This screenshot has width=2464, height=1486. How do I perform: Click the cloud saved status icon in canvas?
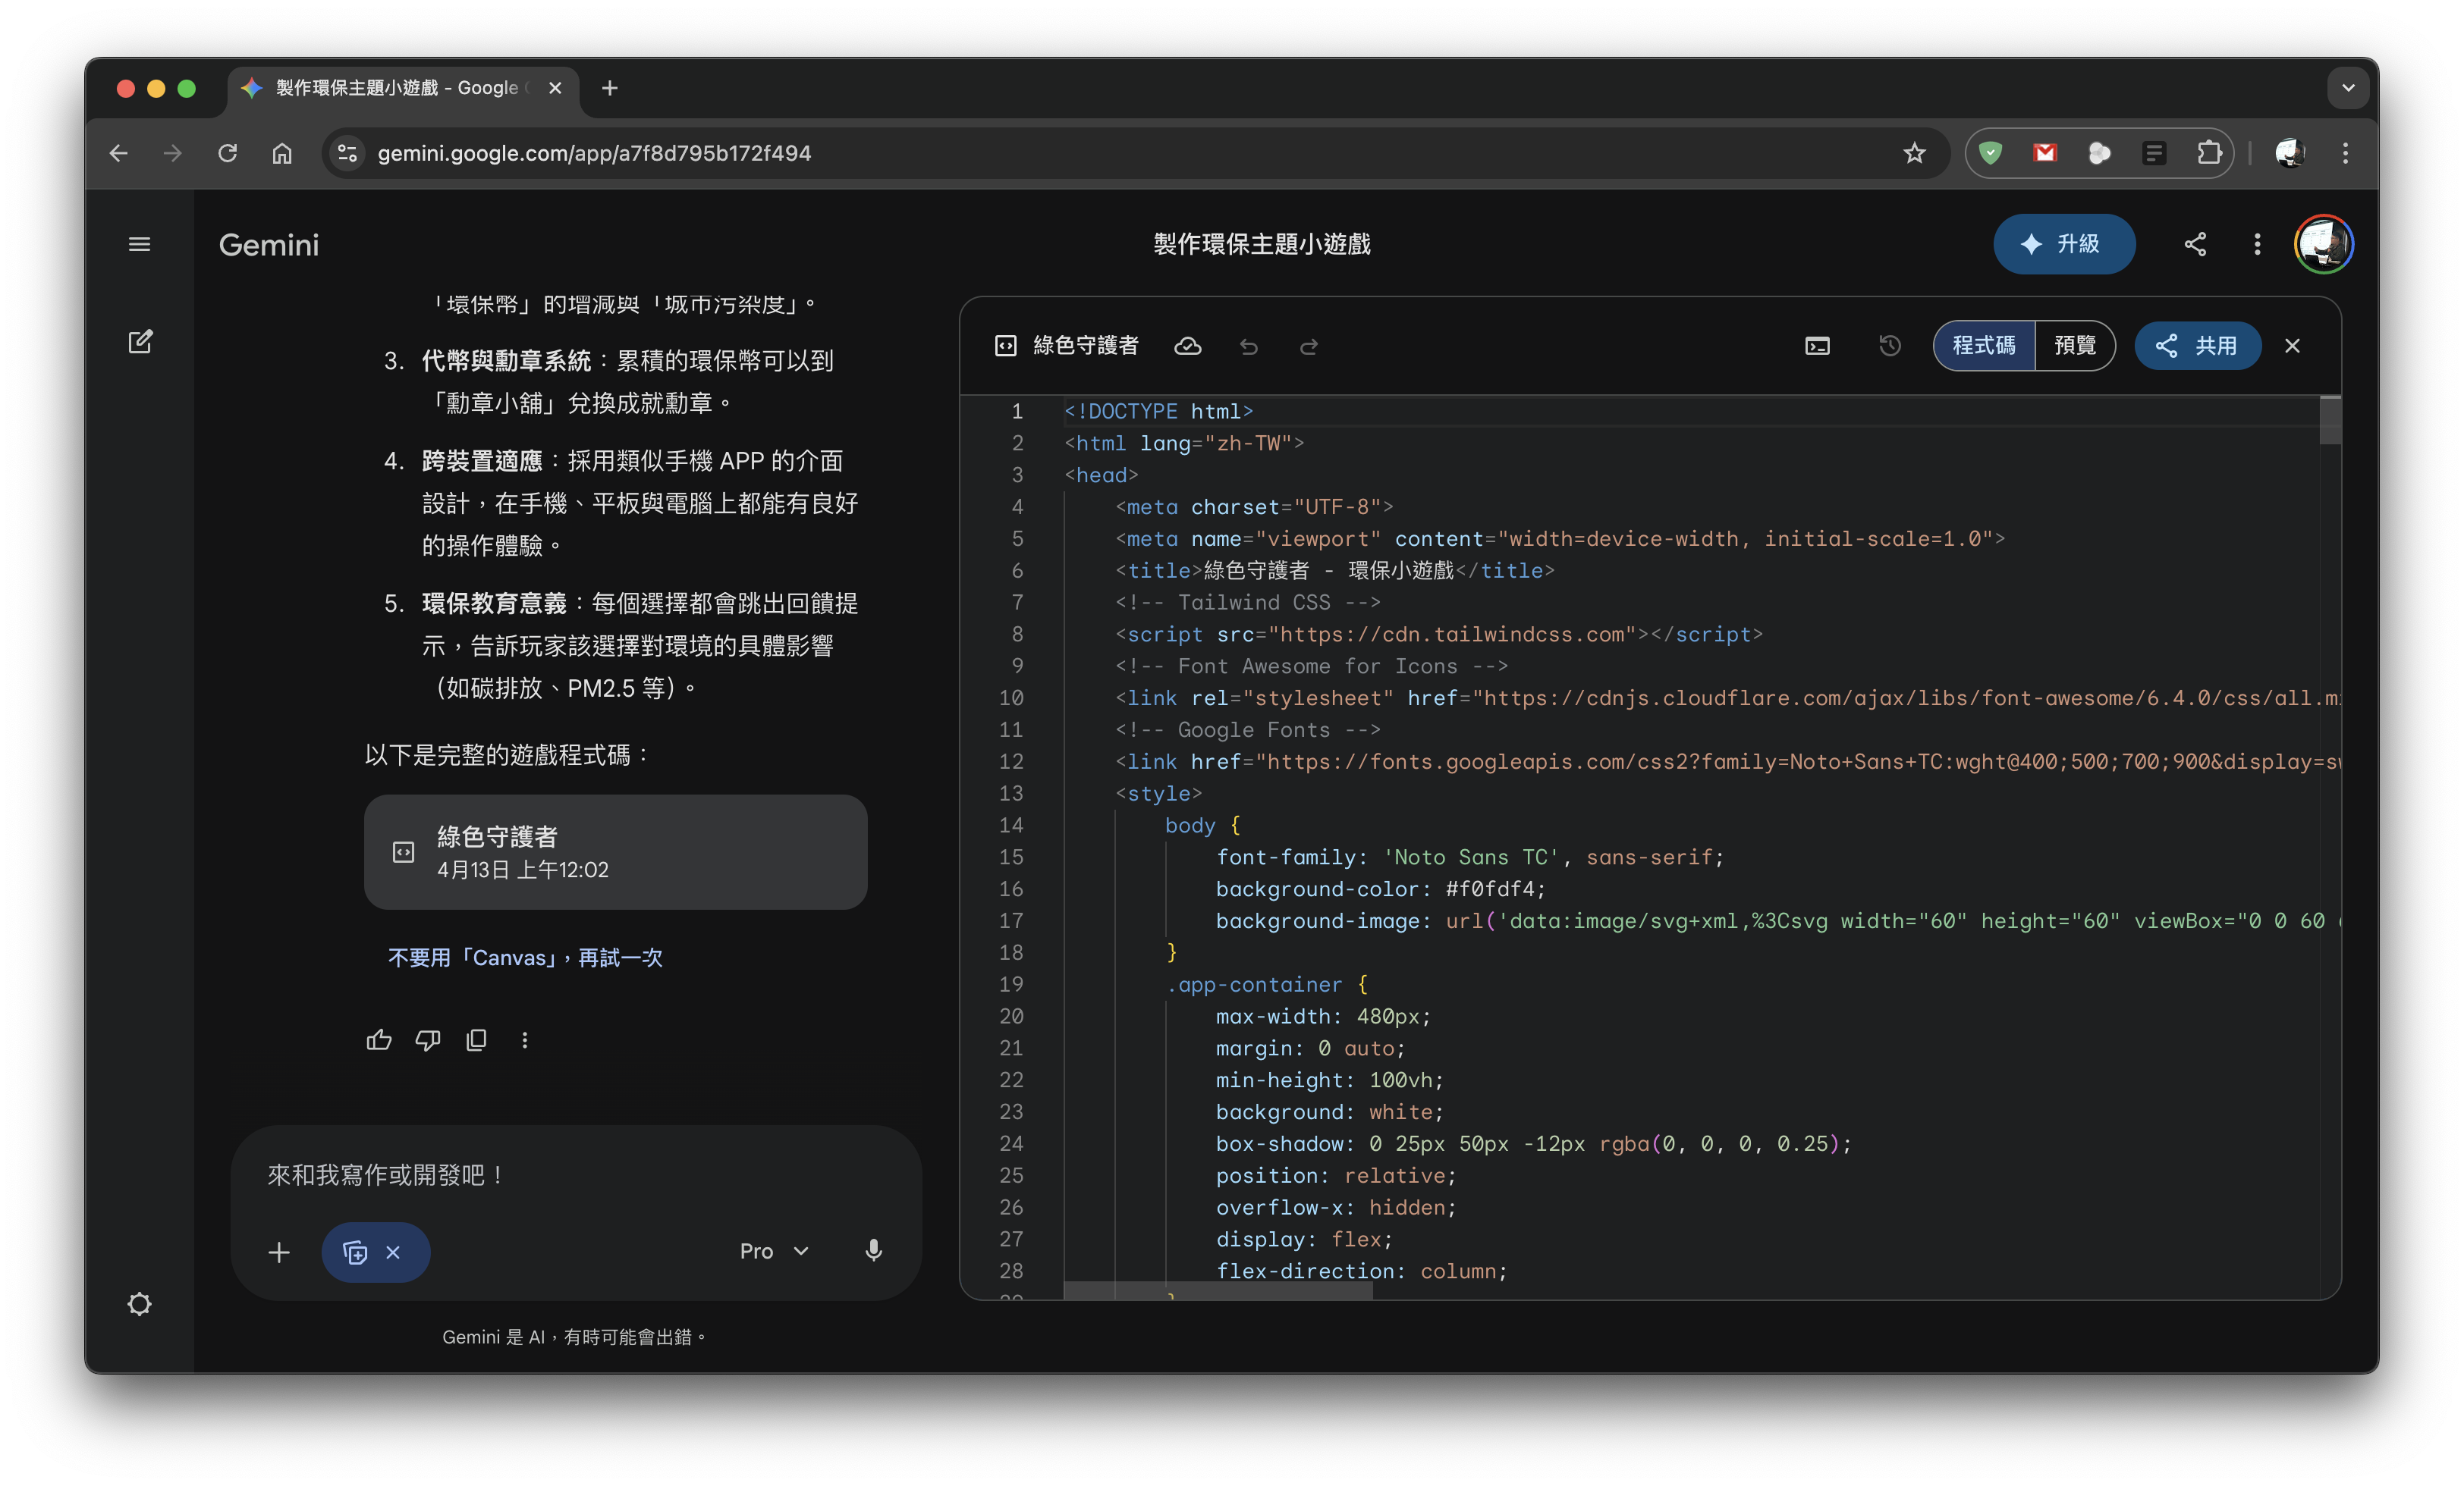1188,346
